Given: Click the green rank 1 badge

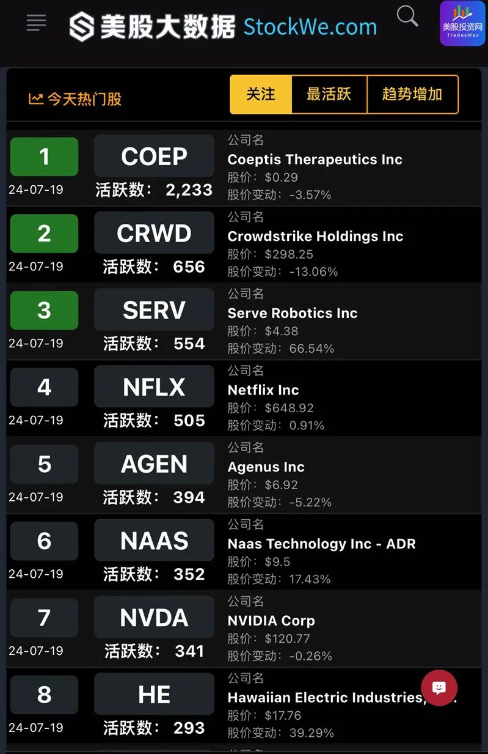Looking at the screenshot, I should click(x=44, y=157).
